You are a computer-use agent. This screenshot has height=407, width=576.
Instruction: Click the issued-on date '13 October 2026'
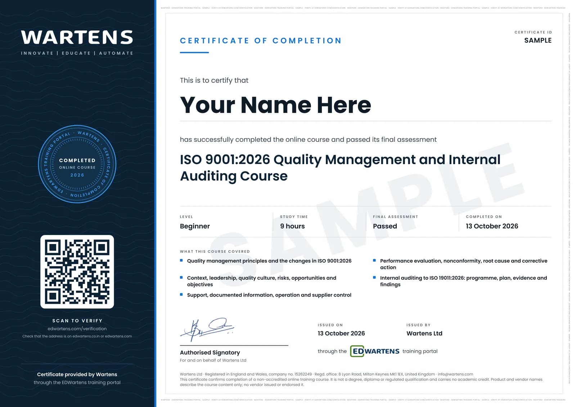click(x=341, y=333)
